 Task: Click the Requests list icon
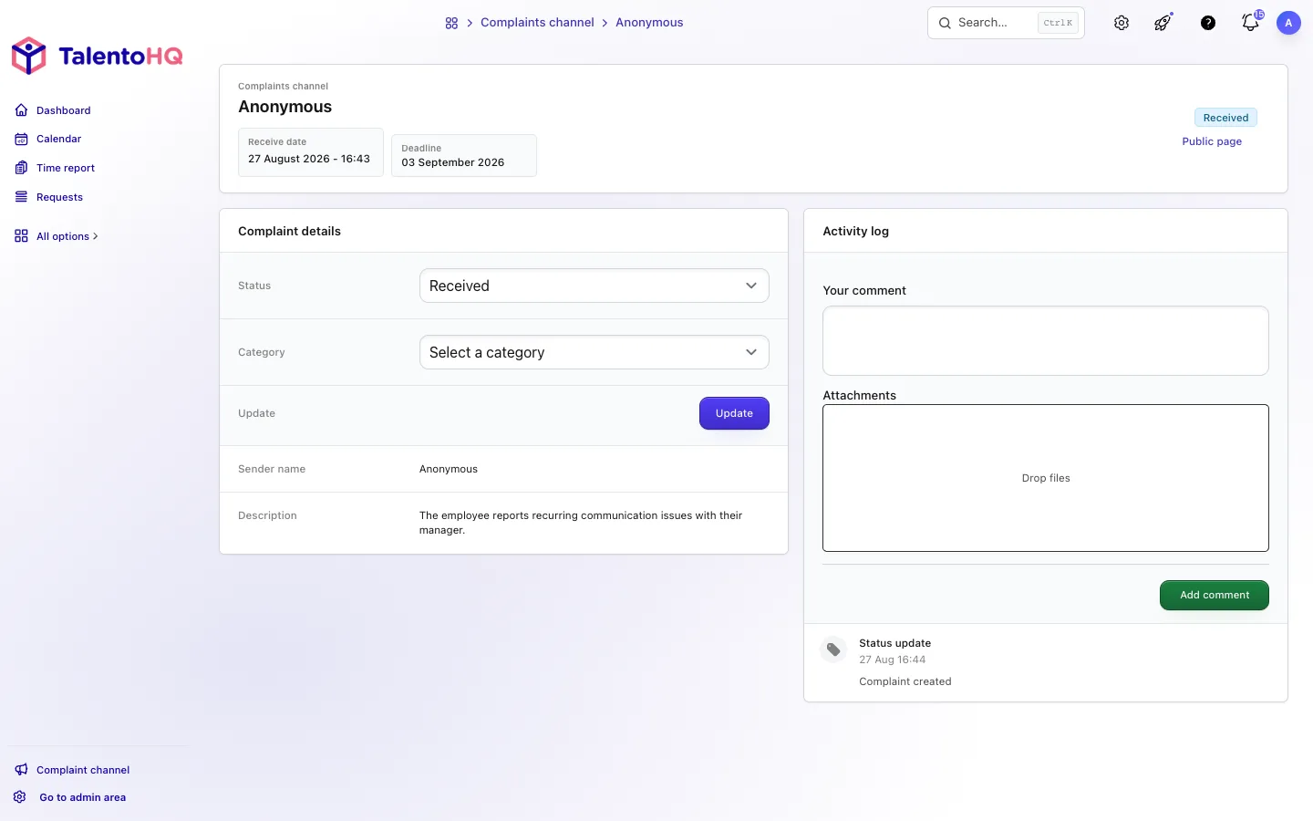[x=21, y=197]
